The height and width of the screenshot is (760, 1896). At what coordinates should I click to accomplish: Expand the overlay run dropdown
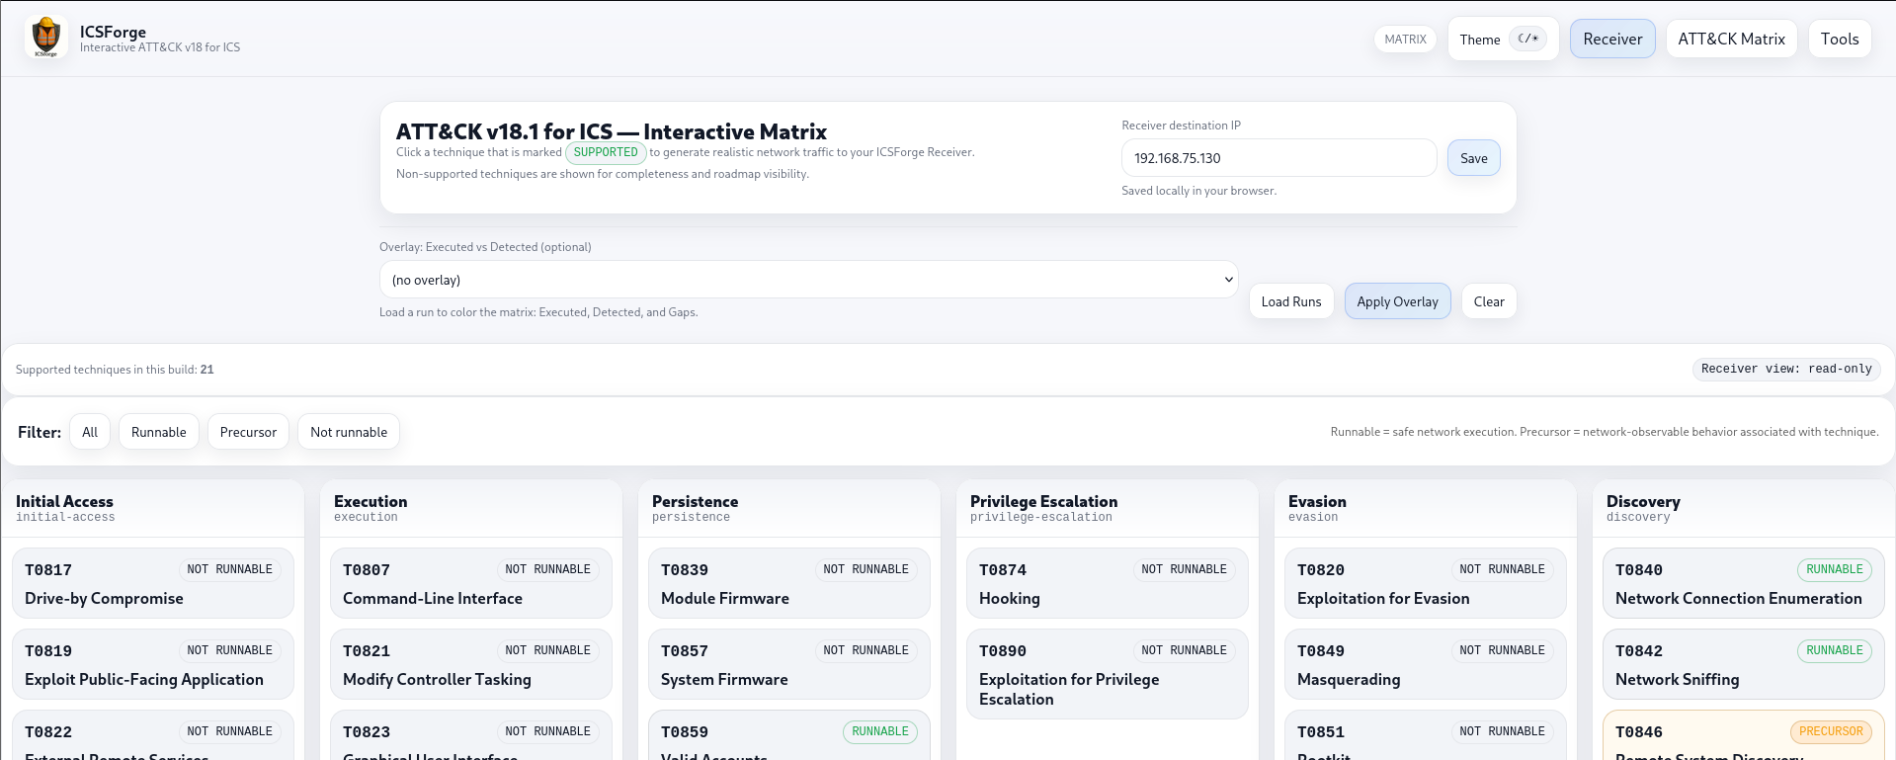[807, 280]
